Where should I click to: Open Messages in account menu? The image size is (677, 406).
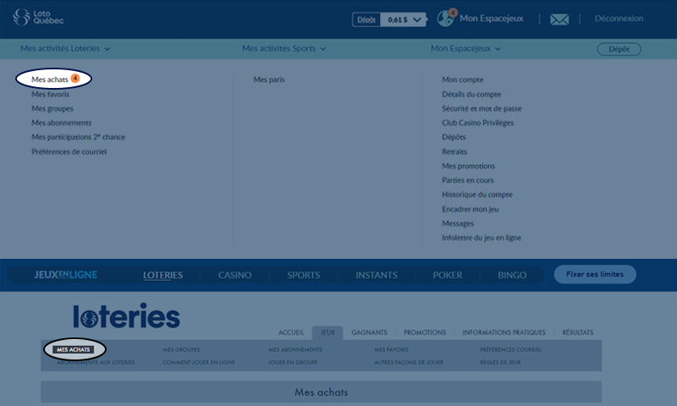tap(458, 223)
